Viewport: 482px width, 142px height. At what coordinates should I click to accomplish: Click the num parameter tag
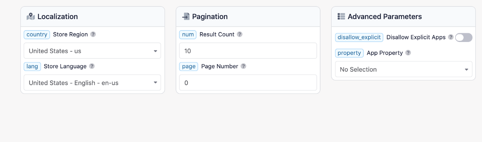point(188,34)
